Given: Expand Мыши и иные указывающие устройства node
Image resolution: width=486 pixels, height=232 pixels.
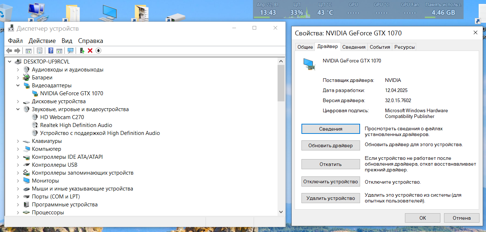Looking at the screenshot, I should click(18, 189).
